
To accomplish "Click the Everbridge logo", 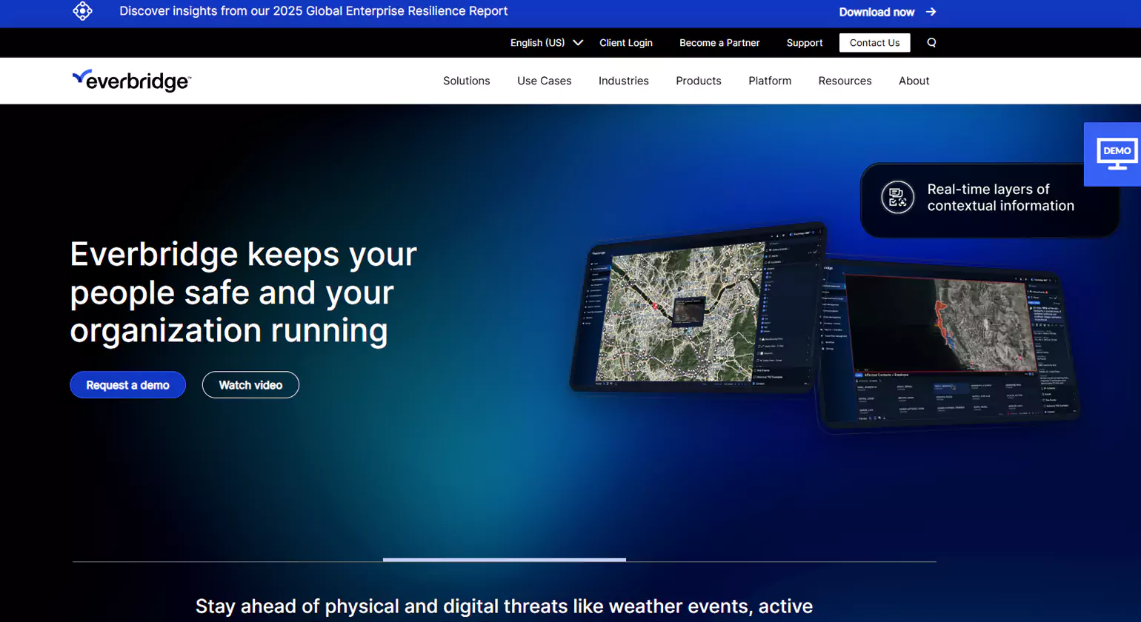I will tap(131, 81).
